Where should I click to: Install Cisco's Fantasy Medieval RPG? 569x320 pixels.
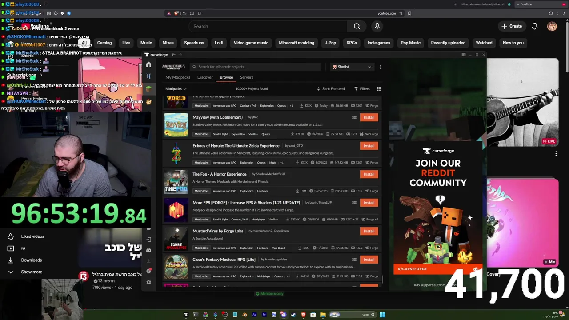pos(369,260)
